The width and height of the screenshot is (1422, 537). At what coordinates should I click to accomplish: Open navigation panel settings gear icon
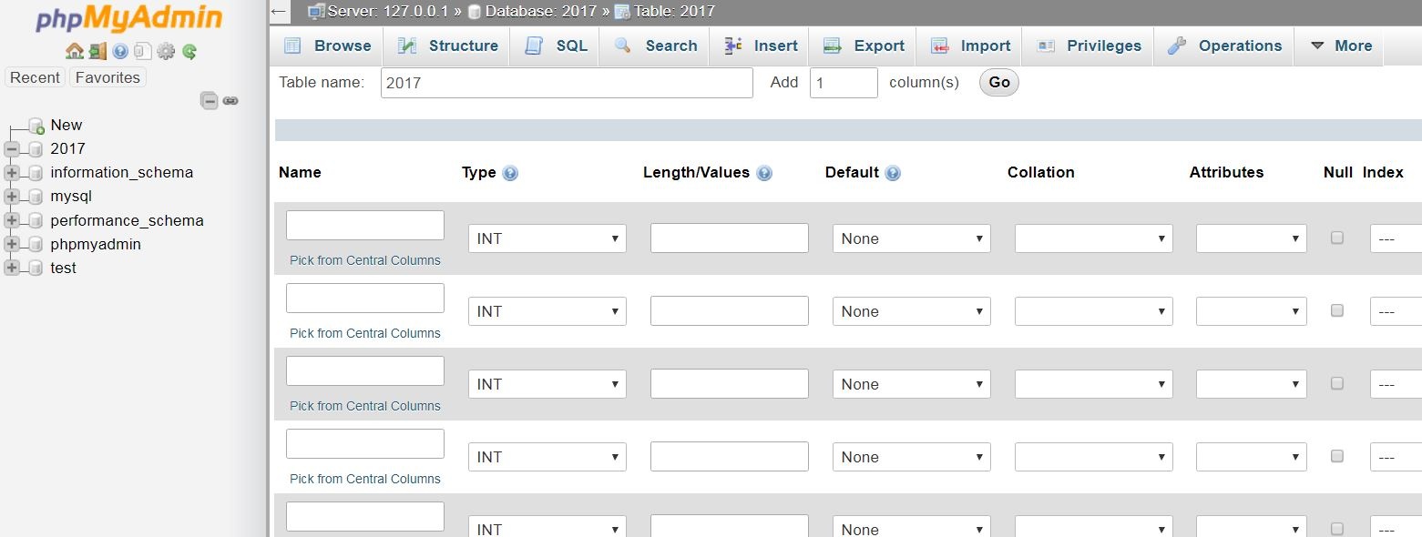[x=166, y=51]
